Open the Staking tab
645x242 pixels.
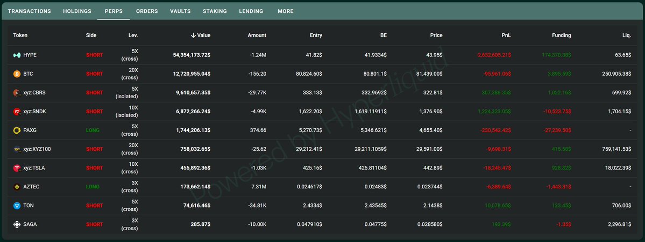[215, 11]
